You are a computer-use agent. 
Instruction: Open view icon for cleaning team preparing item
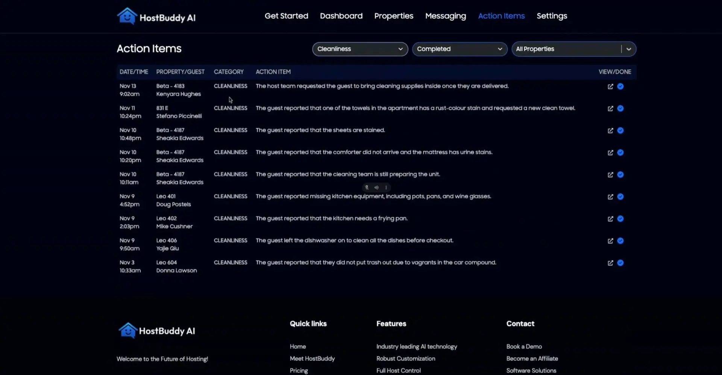pyautogui.click(x=610, y=175)
